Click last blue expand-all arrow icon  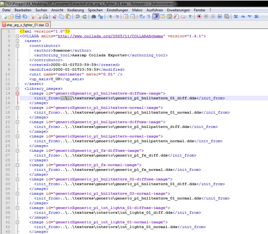(x=257, y=17)
